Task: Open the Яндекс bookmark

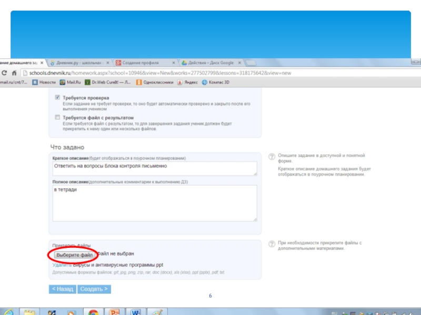Action: point(187,82)
